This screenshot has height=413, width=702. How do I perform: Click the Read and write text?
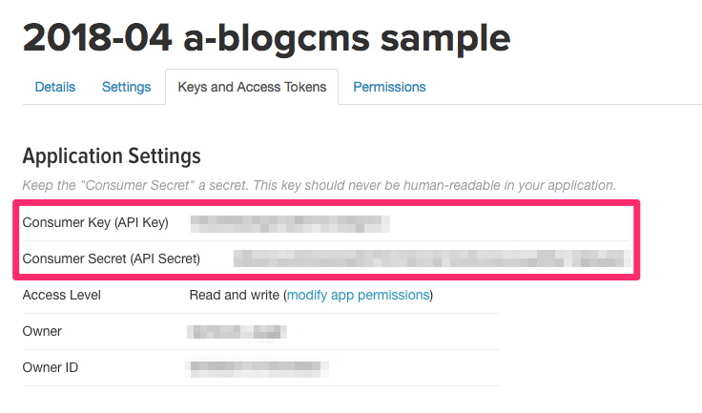pos(235,295)
